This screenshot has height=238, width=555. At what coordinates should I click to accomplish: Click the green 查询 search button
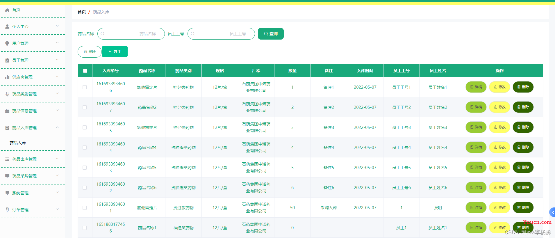point(271,34)
